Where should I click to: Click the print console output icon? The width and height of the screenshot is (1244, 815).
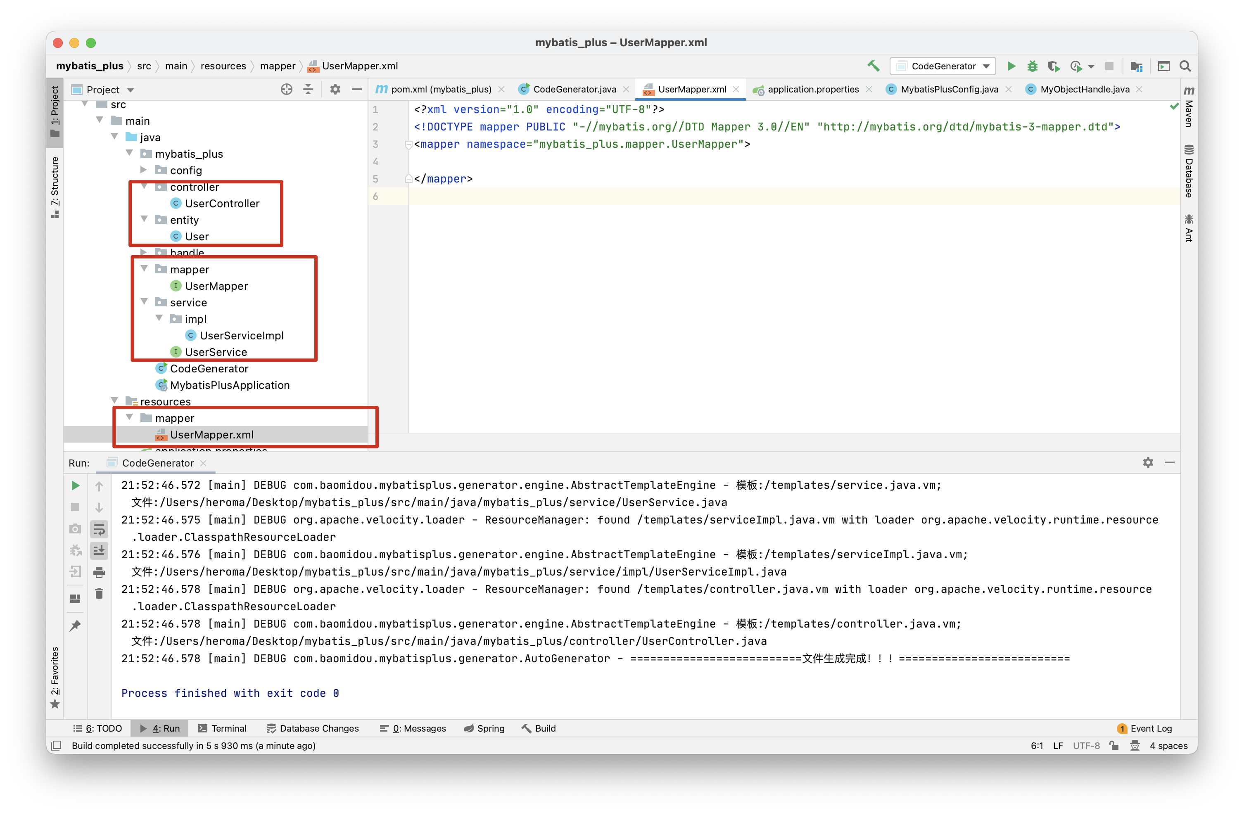point(99,573)
